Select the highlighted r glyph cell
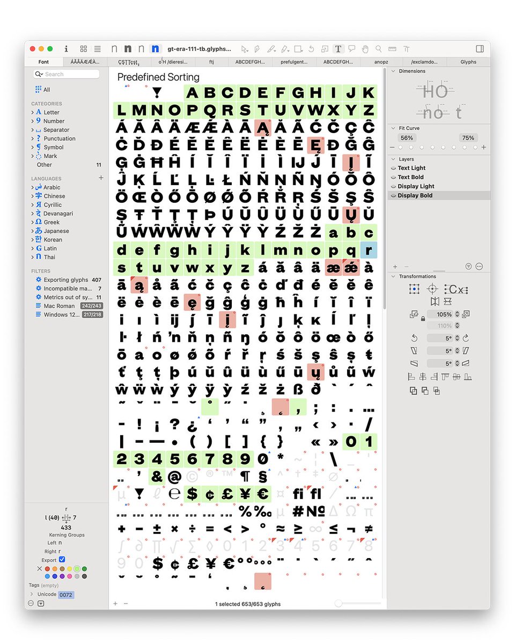Screen dimensions: 515x644 [369, 250]
